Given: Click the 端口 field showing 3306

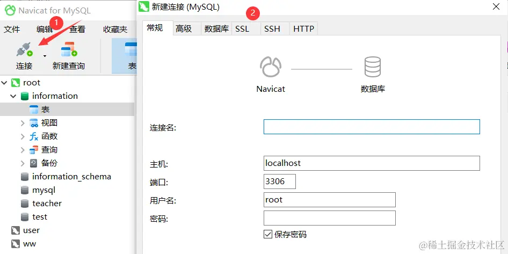Looking at the screenshot, I should coord(280,182).
